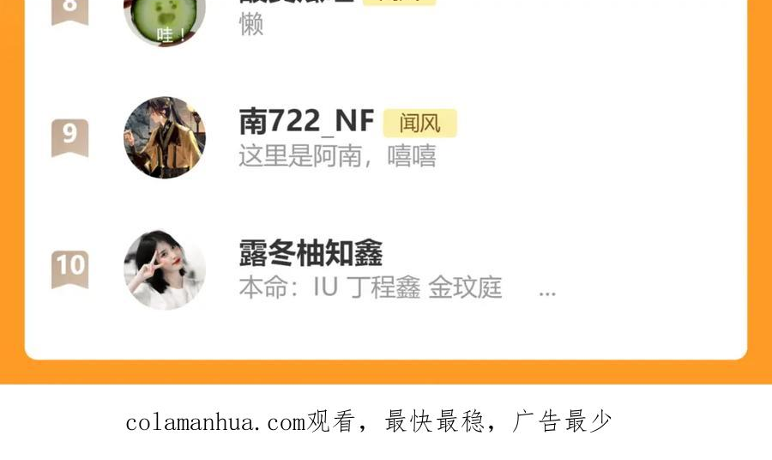The width and height of the screenshot is (772, 460).
Task: Open the cucumber face avatar
Action: tap(165, 22)
